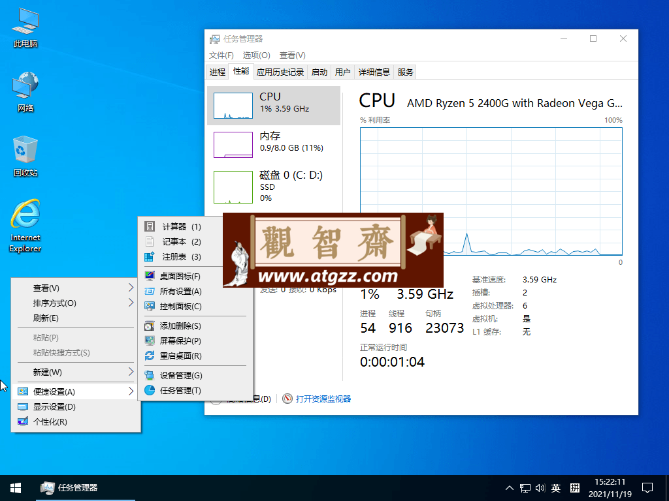
Task: Select the 内存 memory graph thumbnail
Action: (x=233, y=145)
